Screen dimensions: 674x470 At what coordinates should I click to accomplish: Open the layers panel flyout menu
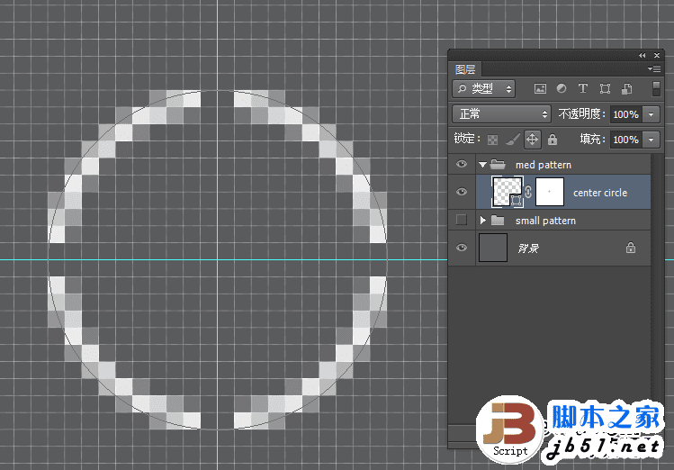point(653,68)
